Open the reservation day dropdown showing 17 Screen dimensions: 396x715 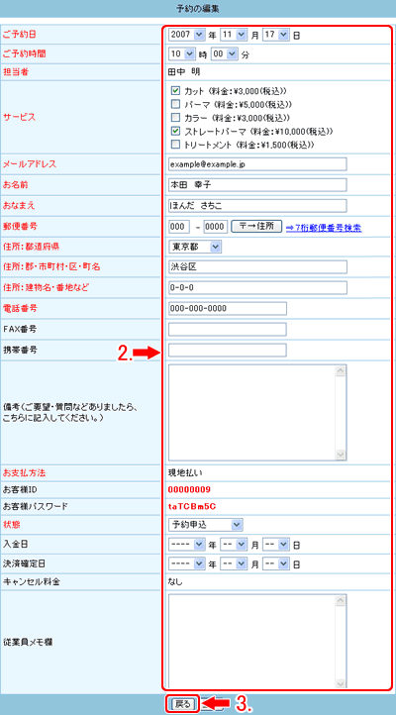tap(275, 35)
